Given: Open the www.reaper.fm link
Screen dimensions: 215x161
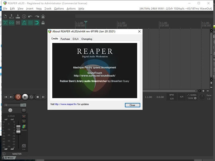Looking at the screenshot, I should click(x=66, y=105).
